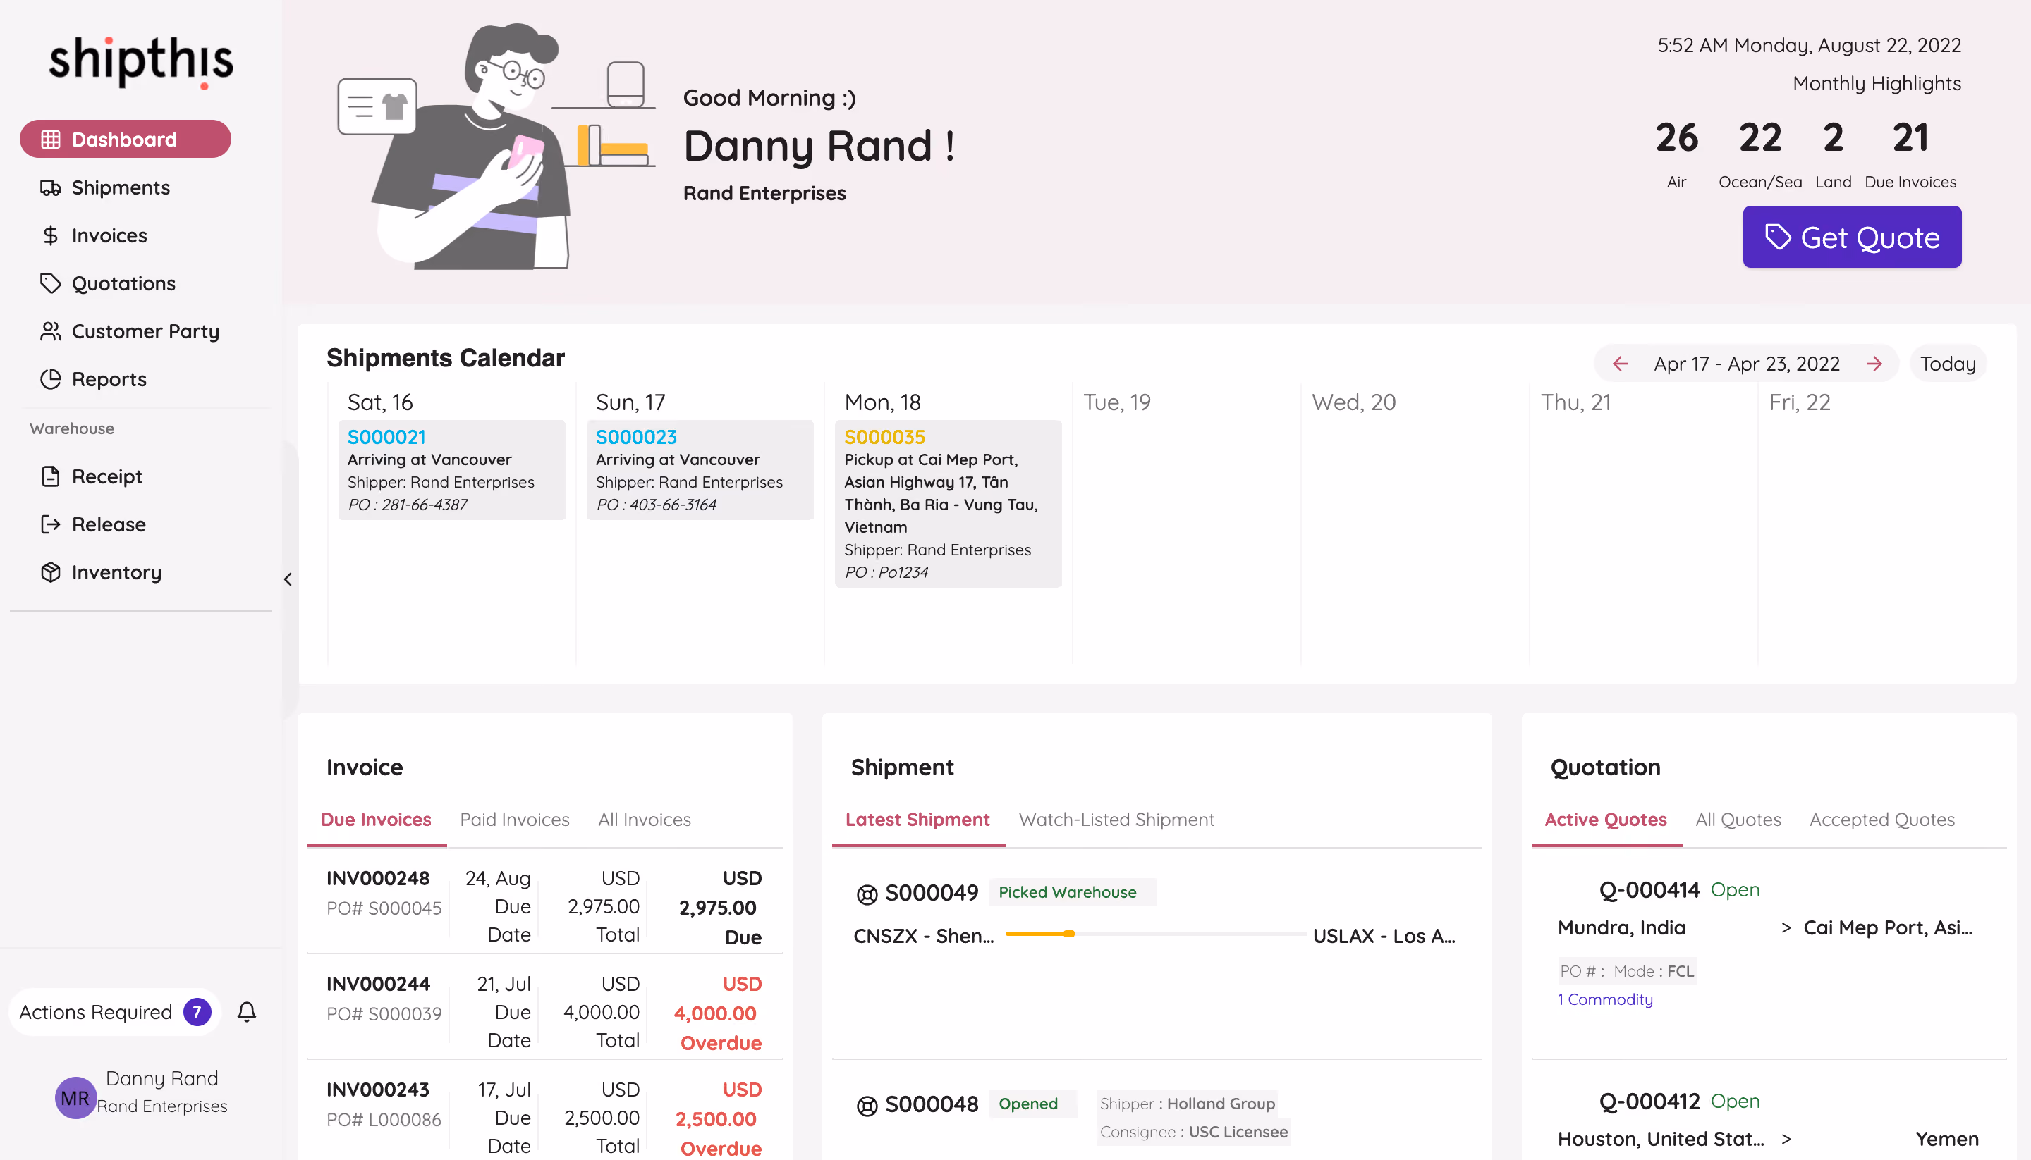The width and height of the screenshot is (2031, 1160).
Task: Click the Inventory box icon
Action: tap(51, 572)
